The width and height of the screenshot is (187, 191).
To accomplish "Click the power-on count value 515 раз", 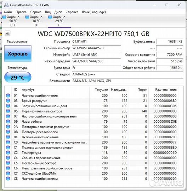I will (170, 61).
